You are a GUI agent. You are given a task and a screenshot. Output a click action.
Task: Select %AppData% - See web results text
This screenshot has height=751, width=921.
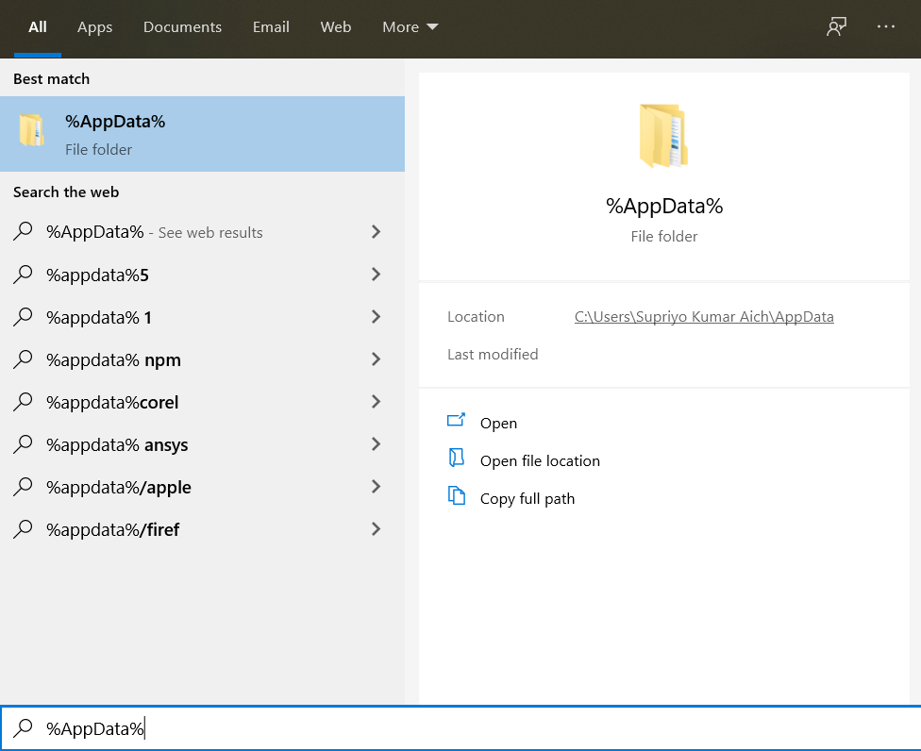(155, 232)
